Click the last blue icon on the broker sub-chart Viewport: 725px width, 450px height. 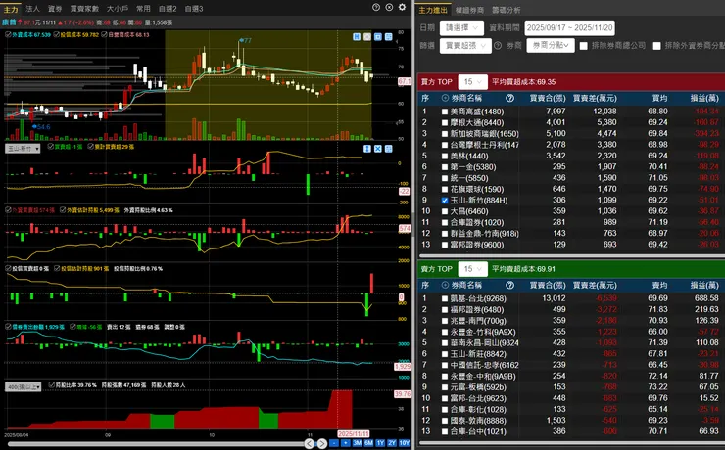388,149
